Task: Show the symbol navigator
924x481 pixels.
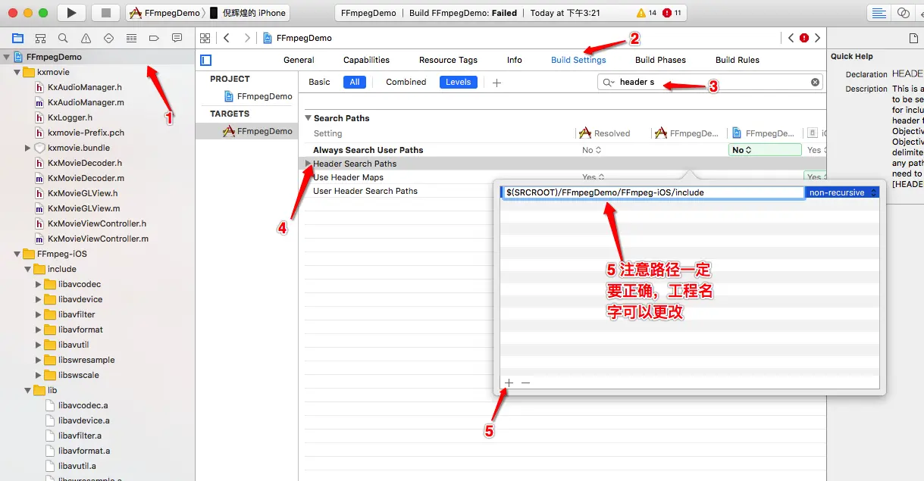Action: (x=40, y=38)
